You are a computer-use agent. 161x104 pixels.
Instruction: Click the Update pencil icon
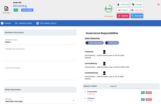[x=119, y=16]
